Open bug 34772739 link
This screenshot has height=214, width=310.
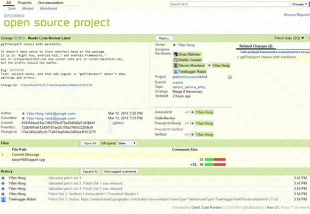(x=17, y=70)
